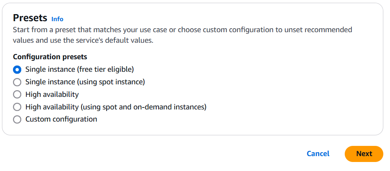
Task: Pick the High availability spot and on-demand radio
Action: [17, 107]
